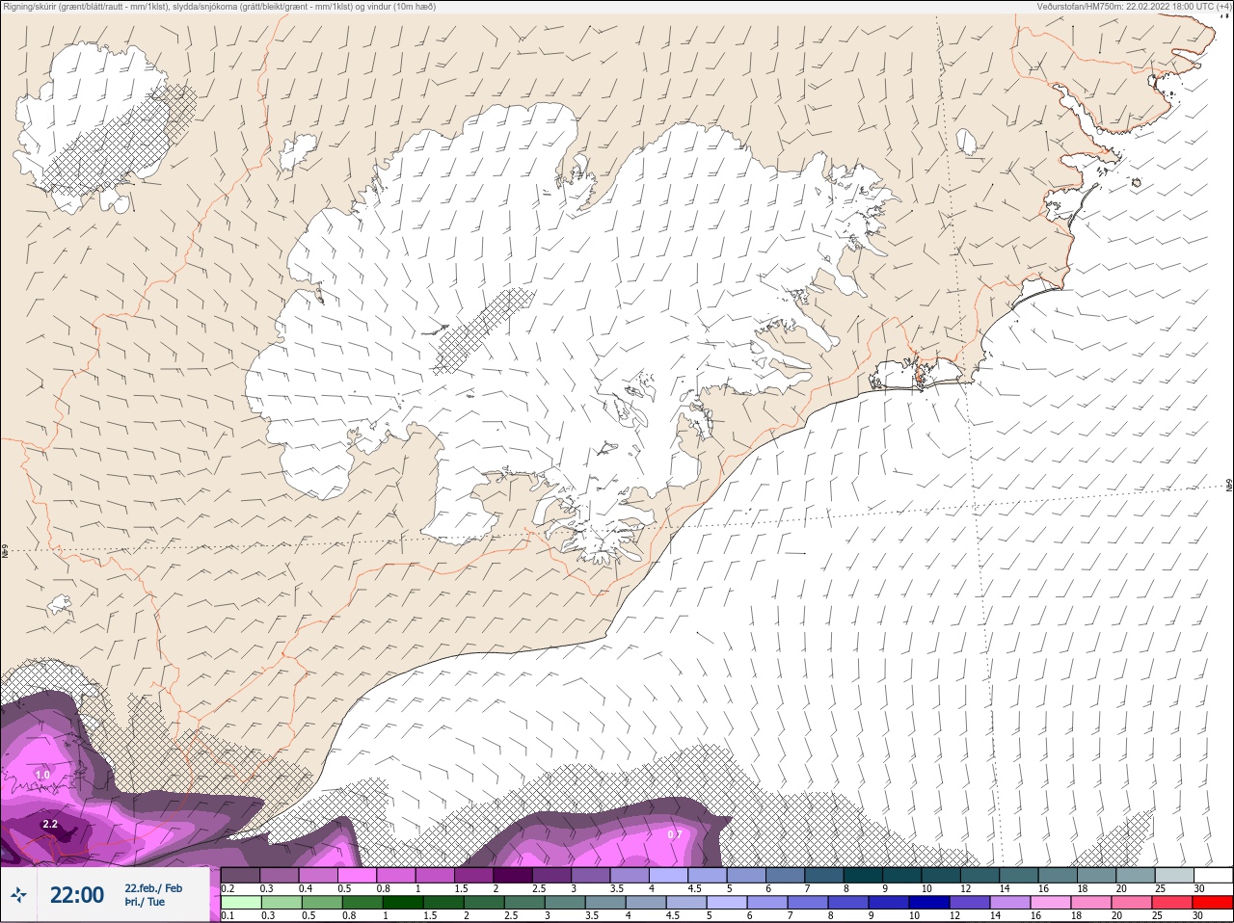
Task: Click the map title starting with Rigning/skúrir
Action: coord(220,7)
